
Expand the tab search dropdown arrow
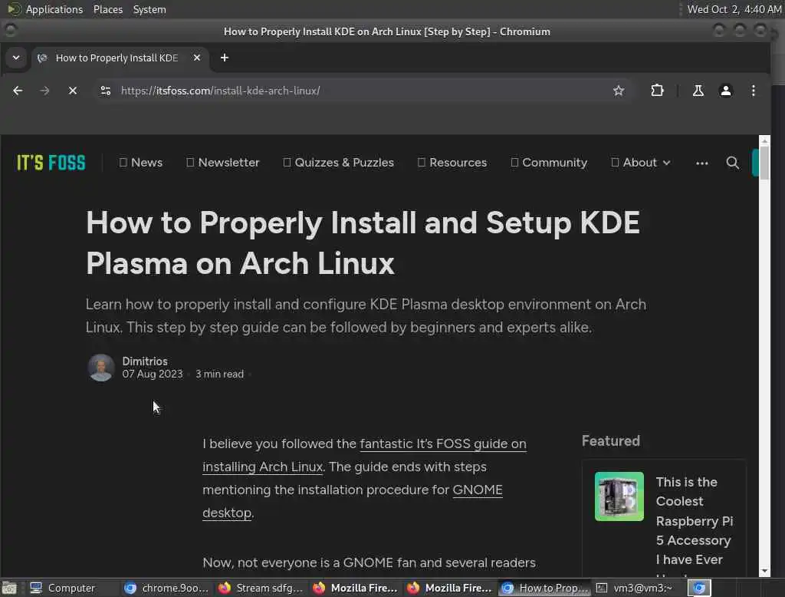16,58
